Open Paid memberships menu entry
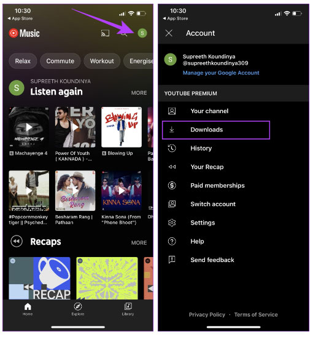This screenshot has height=337, width=313. click(233, 185)
